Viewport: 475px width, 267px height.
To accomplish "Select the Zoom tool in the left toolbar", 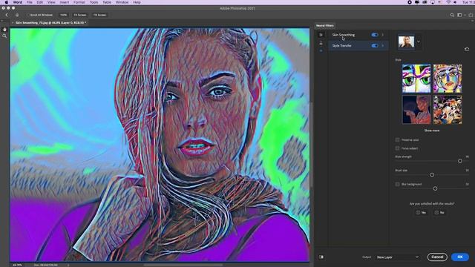I will click(x=4, y=36).
